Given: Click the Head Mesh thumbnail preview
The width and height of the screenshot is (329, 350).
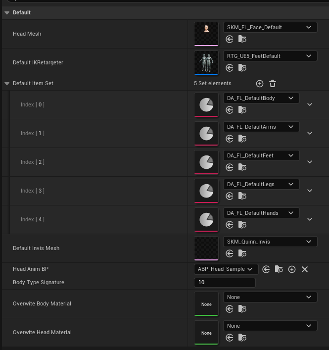Looking at the screenshot, I should coord(206,34).
